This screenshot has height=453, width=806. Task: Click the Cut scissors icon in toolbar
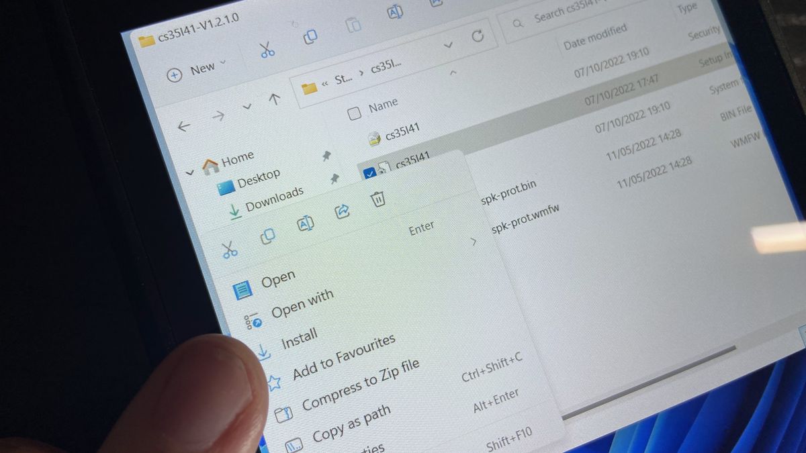[267, 48]
